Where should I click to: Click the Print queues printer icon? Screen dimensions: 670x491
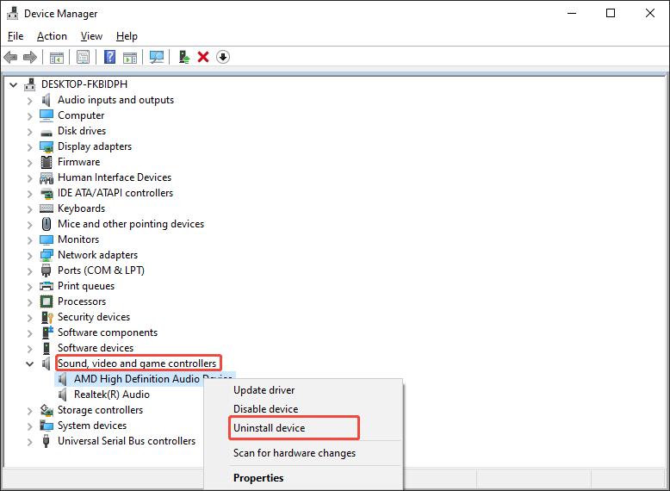click(x=47, y=286)
